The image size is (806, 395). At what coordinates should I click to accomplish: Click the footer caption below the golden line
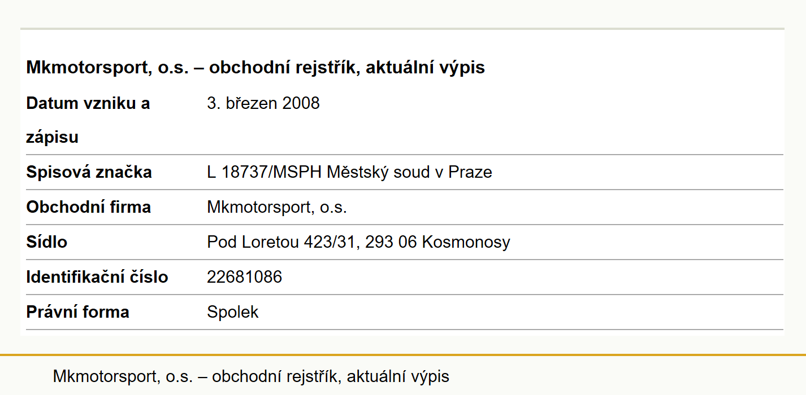point(251,376)
